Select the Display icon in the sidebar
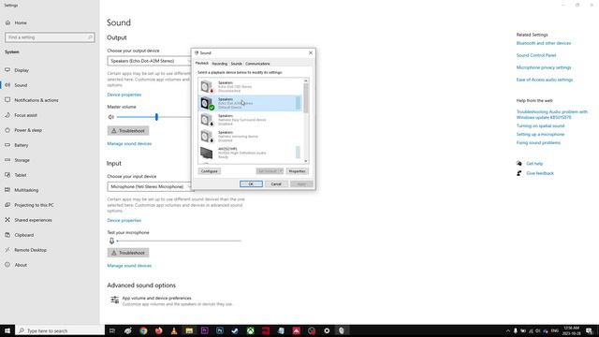 7,70
